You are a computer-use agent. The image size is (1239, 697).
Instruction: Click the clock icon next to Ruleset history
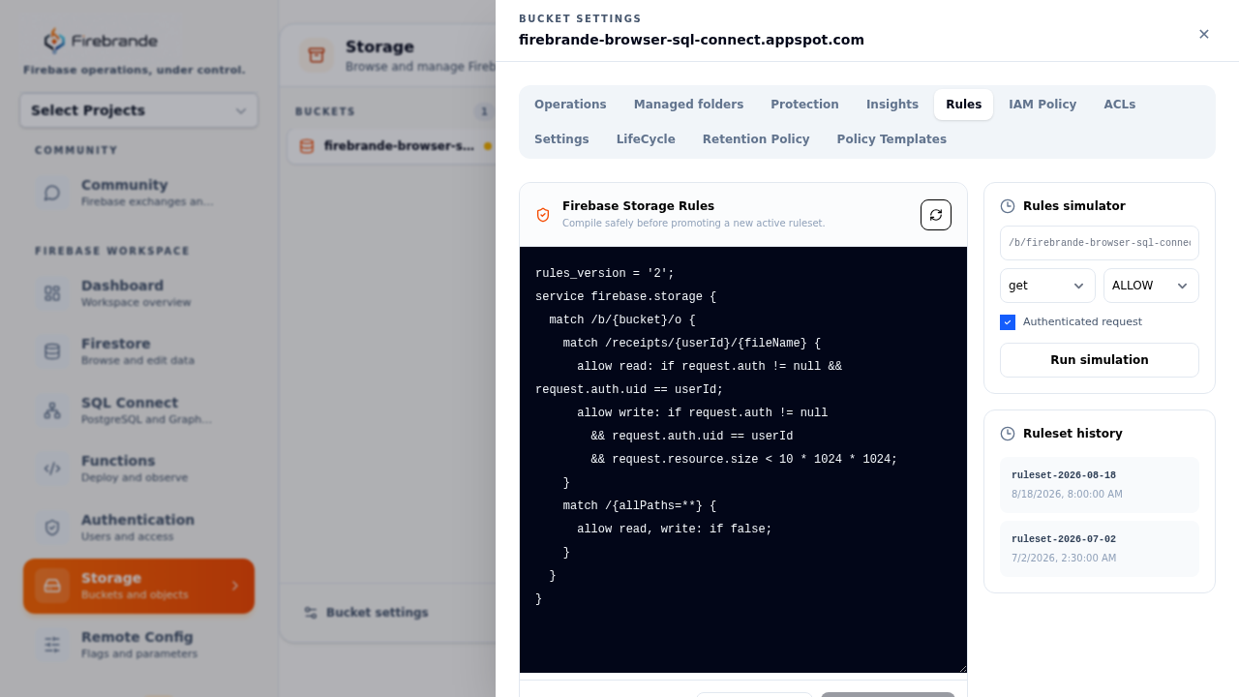(x=1008, y=434)
